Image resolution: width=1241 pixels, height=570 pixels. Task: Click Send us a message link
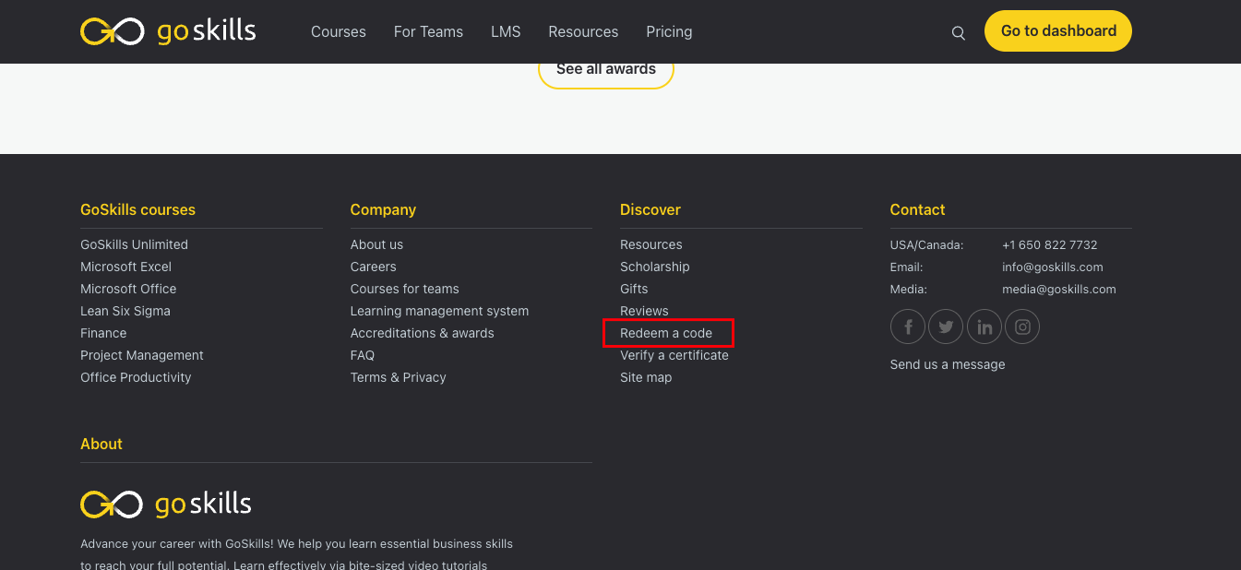pyautogui.click(x=948, y=364)
